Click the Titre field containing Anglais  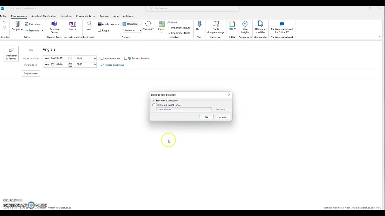point(210,49)
